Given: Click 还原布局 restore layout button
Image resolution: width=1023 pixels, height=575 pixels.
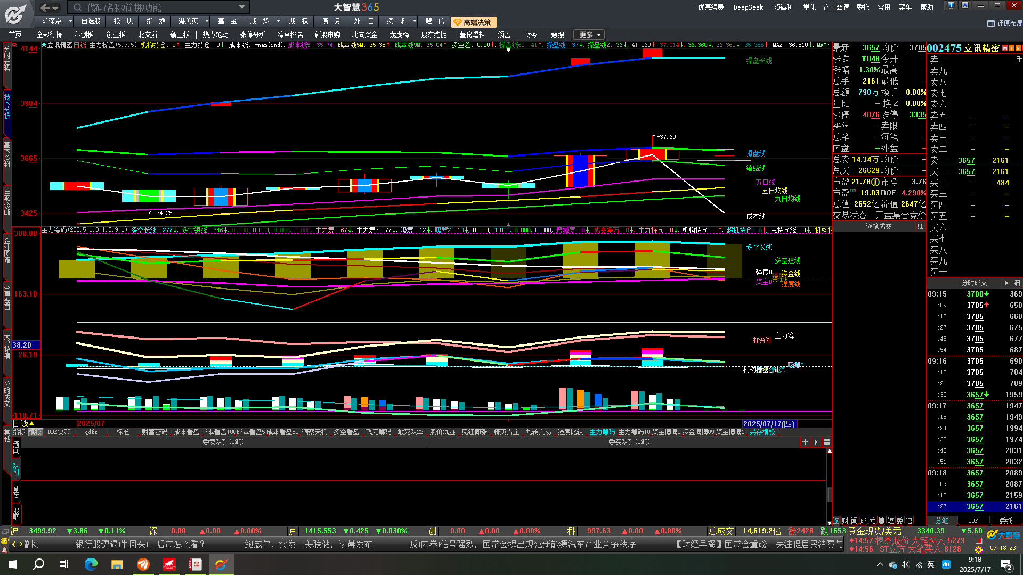Looking at the screenshot, I should (x=1005, y=23).
